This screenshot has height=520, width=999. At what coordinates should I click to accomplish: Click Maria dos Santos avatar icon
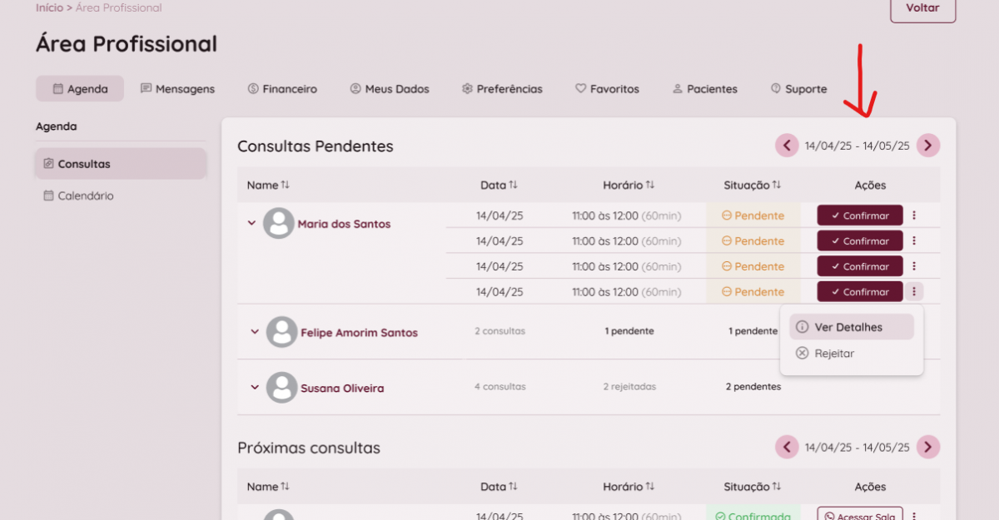coord(279,224)
